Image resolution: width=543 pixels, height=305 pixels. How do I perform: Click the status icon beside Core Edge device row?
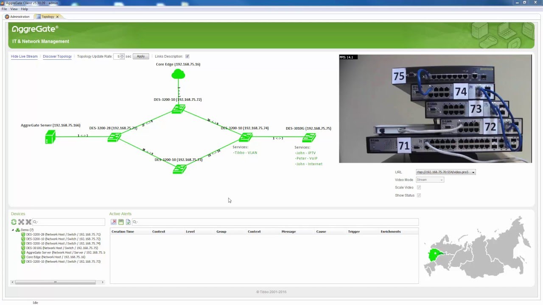coord(23,257)
